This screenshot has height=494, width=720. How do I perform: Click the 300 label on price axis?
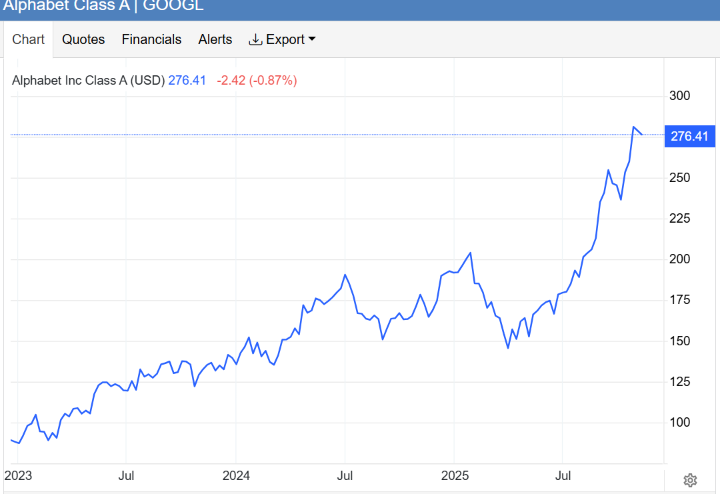pos(679,96)
